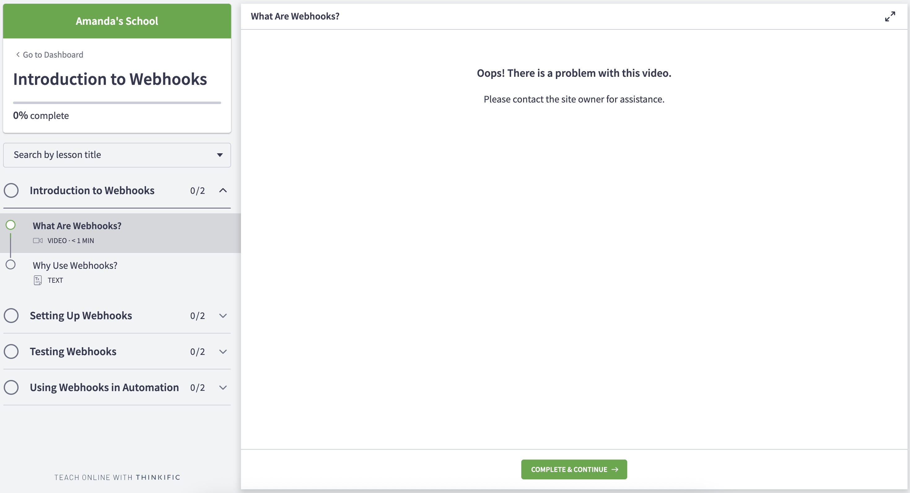Click the Teach Online with Thinkific link

(117, 478)
